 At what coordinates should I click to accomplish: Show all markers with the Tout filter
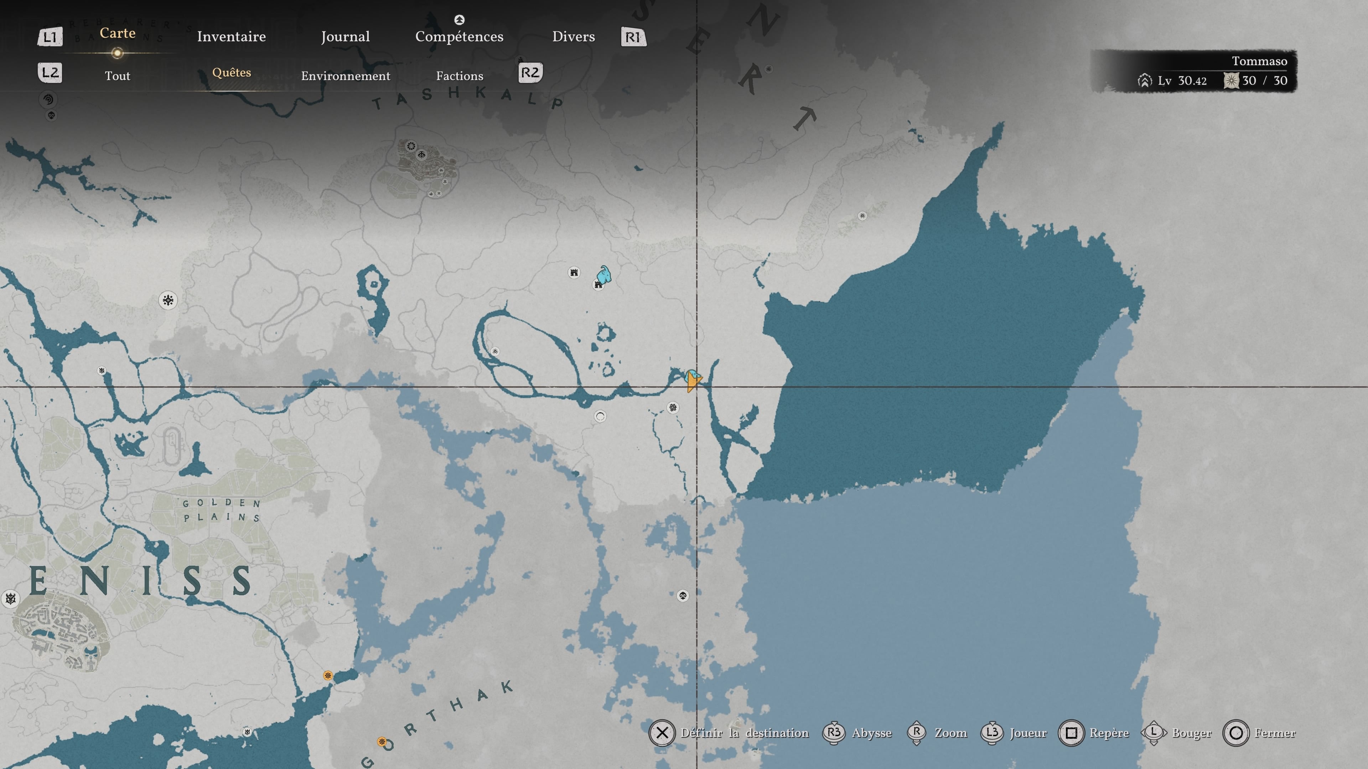[117, 76]
